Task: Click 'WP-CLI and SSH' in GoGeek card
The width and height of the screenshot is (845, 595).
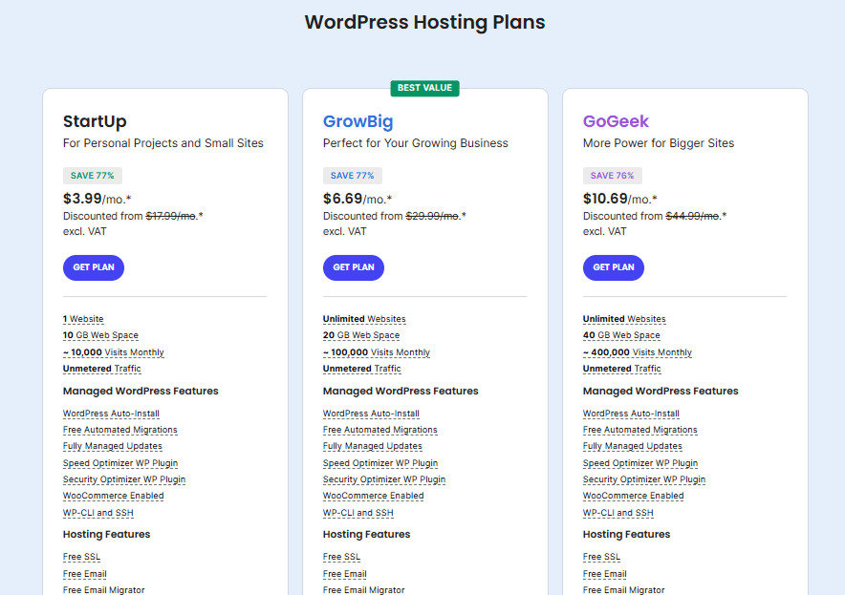Action: pos(618,513)
